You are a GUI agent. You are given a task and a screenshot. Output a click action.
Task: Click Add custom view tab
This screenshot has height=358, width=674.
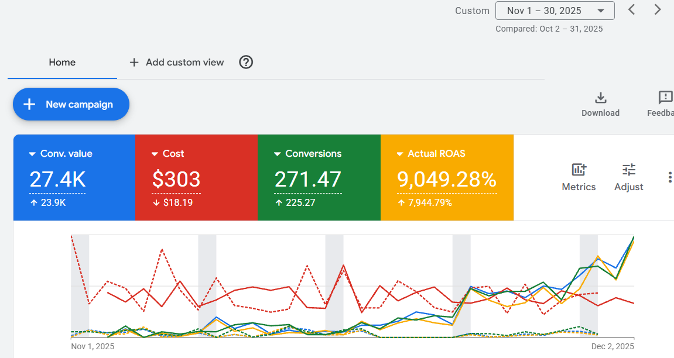point(176,62)
